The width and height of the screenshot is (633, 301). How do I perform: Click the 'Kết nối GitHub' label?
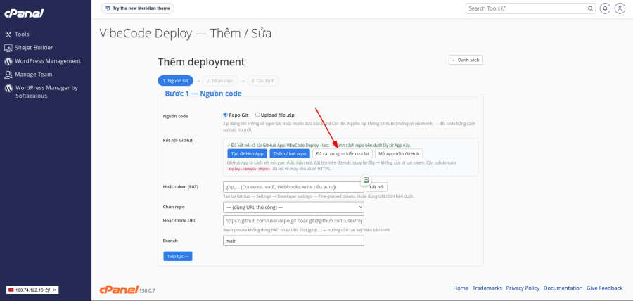[x=179, y=141]
